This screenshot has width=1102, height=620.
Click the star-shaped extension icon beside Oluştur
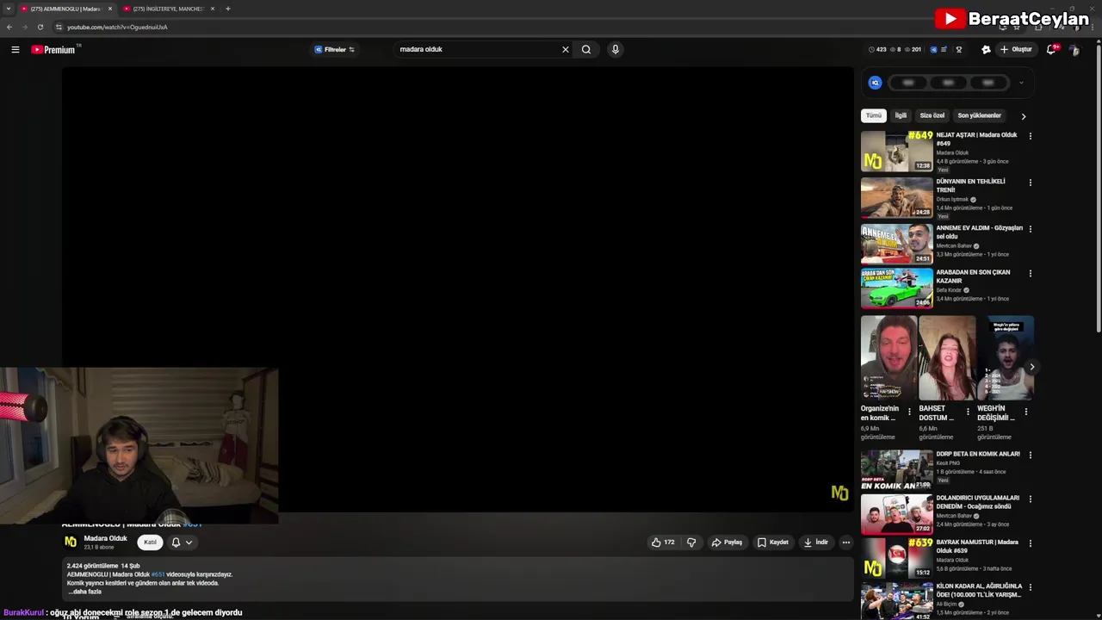coord(986,49)
